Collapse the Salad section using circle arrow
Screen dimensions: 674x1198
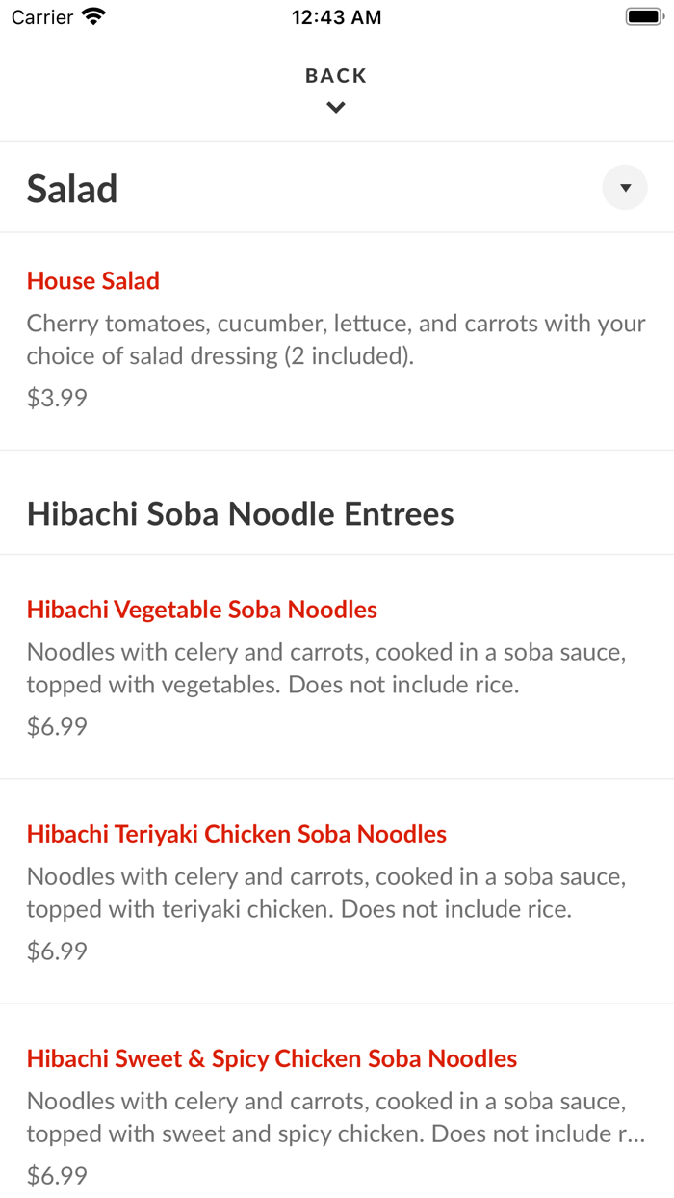pos(624,187)
